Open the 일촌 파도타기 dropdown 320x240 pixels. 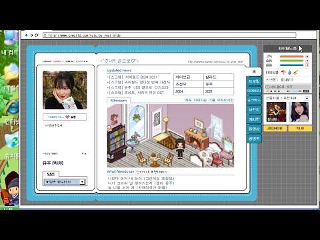tap(65, 182)
